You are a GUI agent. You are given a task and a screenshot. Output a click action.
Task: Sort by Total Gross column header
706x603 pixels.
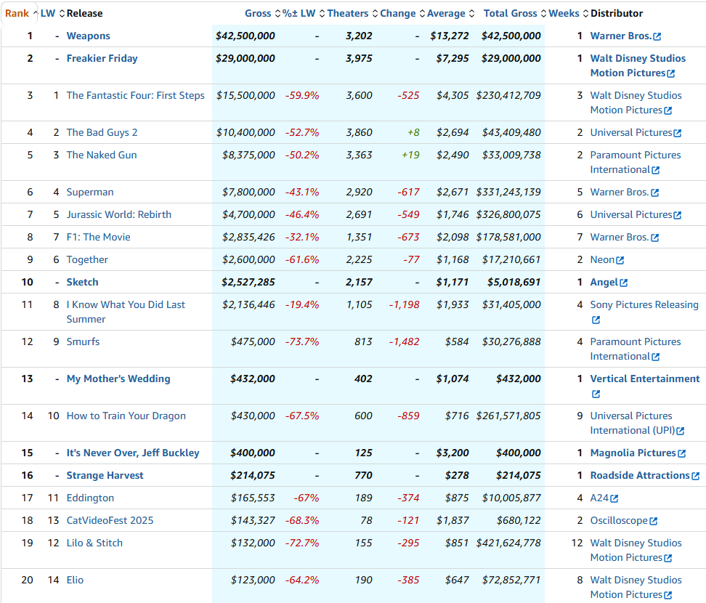point(510,13)
